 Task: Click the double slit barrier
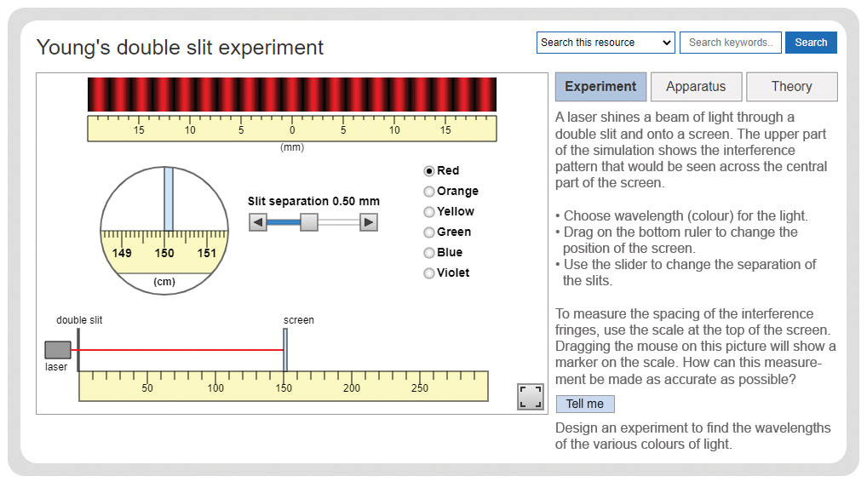point(78,350)
